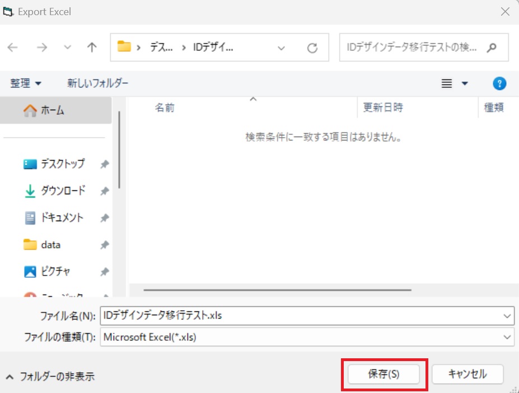Navigate up one folder level
Viewport: 519px width, 393px height.
click(x=91, y=48)
